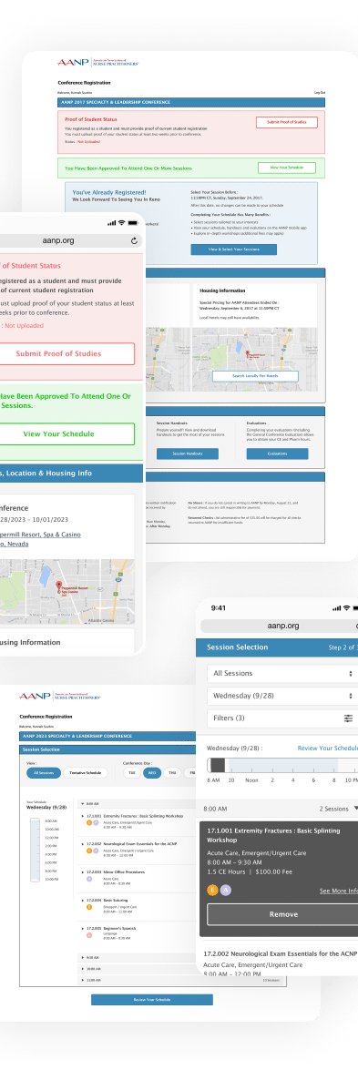Click the purple A badge on the selected session card
Image resolution: width=358 pixels, height=1080 pixels.
click(x=226, y=890)
